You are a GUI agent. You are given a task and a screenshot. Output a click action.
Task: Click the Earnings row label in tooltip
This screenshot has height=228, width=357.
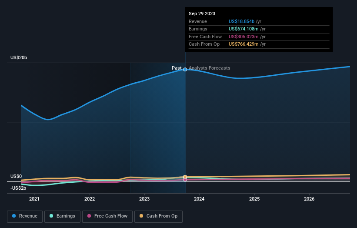click(x=198, y=29)
